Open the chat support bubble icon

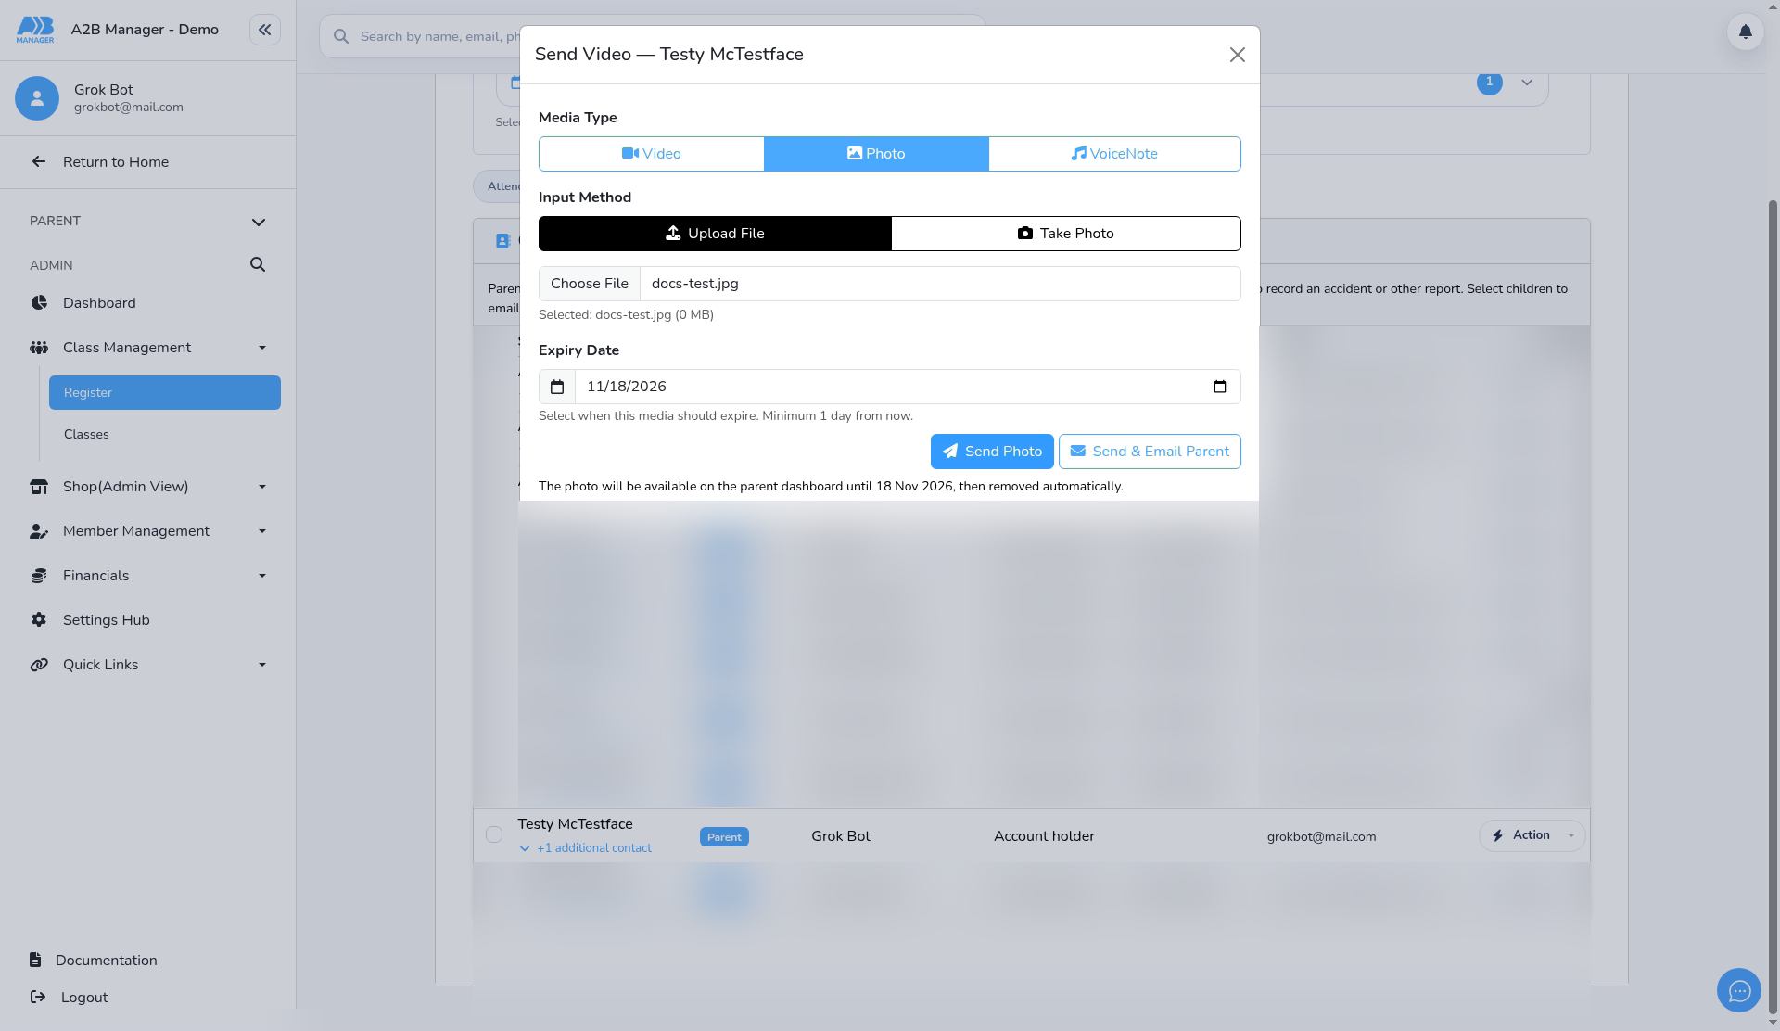pyautogui.click(x=1738, y=991)
